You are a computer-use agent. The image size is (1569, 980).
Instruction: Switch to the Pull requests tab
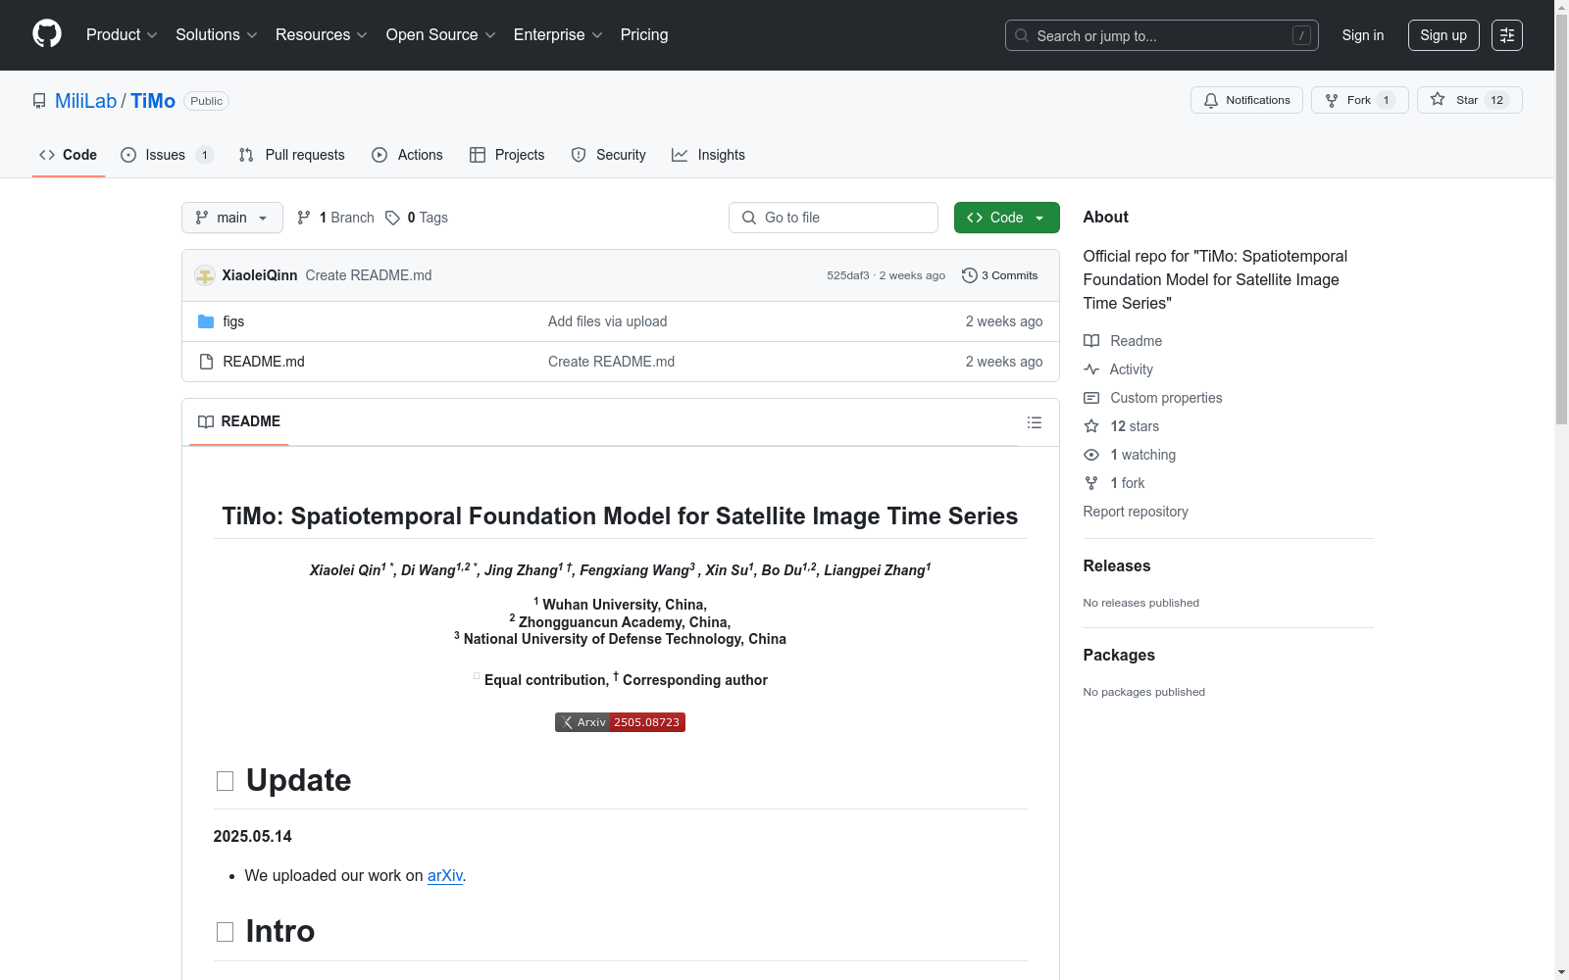tap(292, 155)
